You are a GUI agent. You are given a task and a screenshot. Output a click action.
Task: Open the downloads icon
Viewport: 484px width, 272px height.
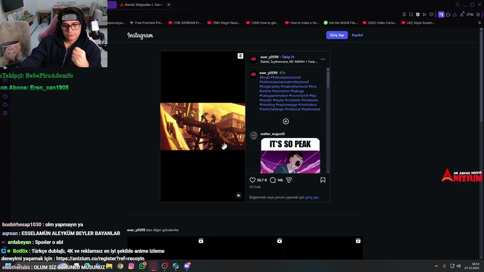(x=462, y=14)
